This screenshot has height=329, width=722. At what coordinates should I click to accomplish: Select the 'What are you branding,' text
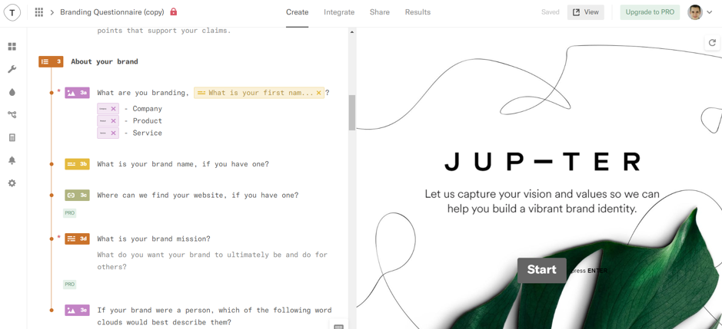(143, 93)
